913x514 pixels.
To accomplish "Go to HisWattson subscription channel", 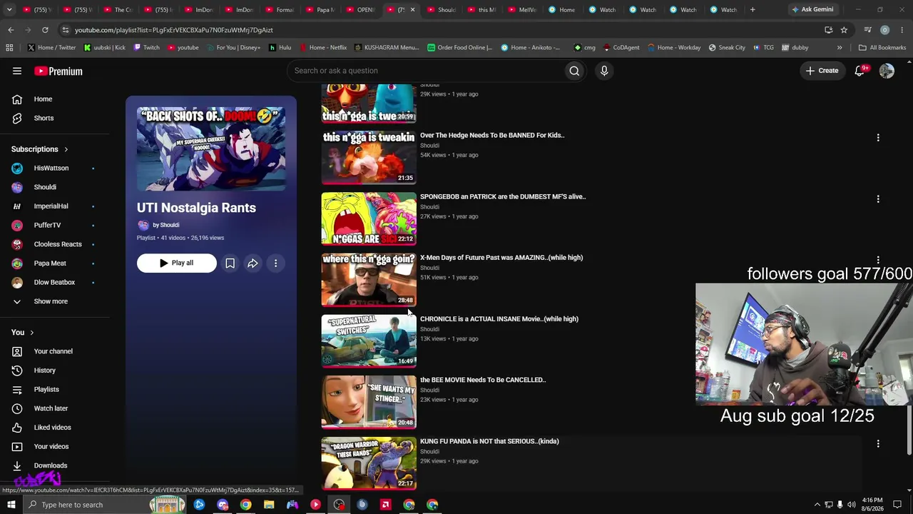I will (x=51, y=168).
